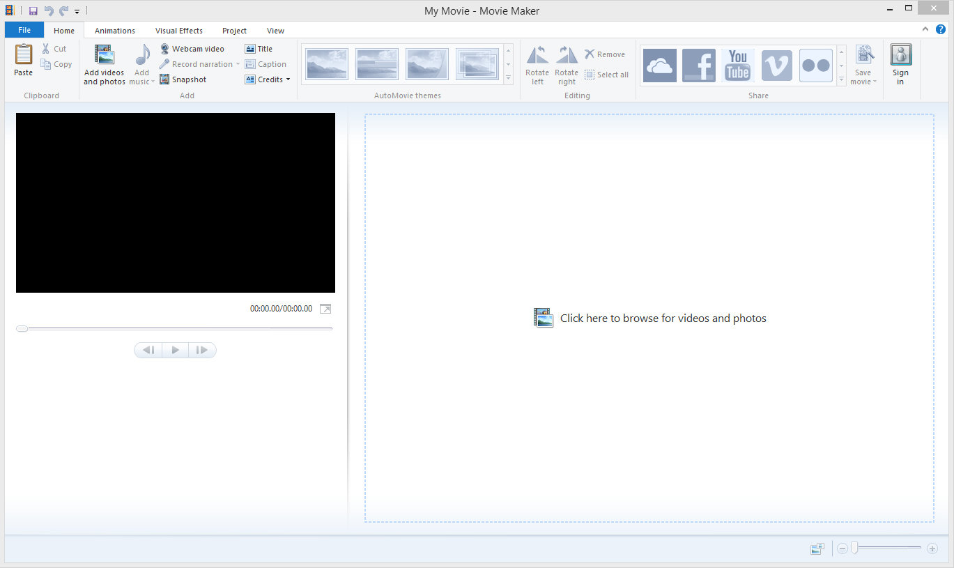Publish the movie to YouTube

[738, 66]
